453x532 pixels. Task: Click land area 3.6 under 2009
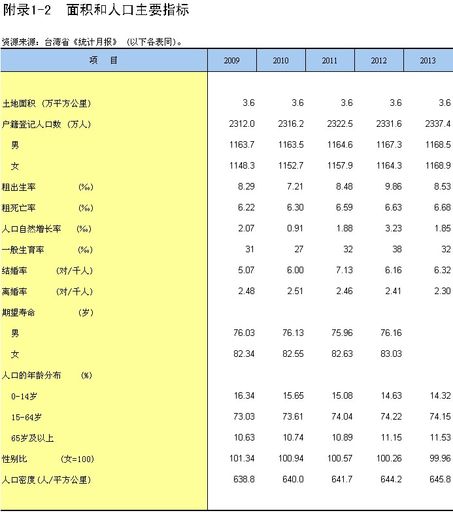pyautogui.click(x=248, y=103)
